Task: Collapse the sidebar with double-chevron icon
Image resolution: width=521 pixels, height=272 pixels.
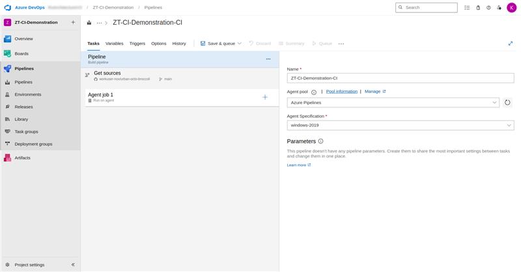Action: pos(73,265)
